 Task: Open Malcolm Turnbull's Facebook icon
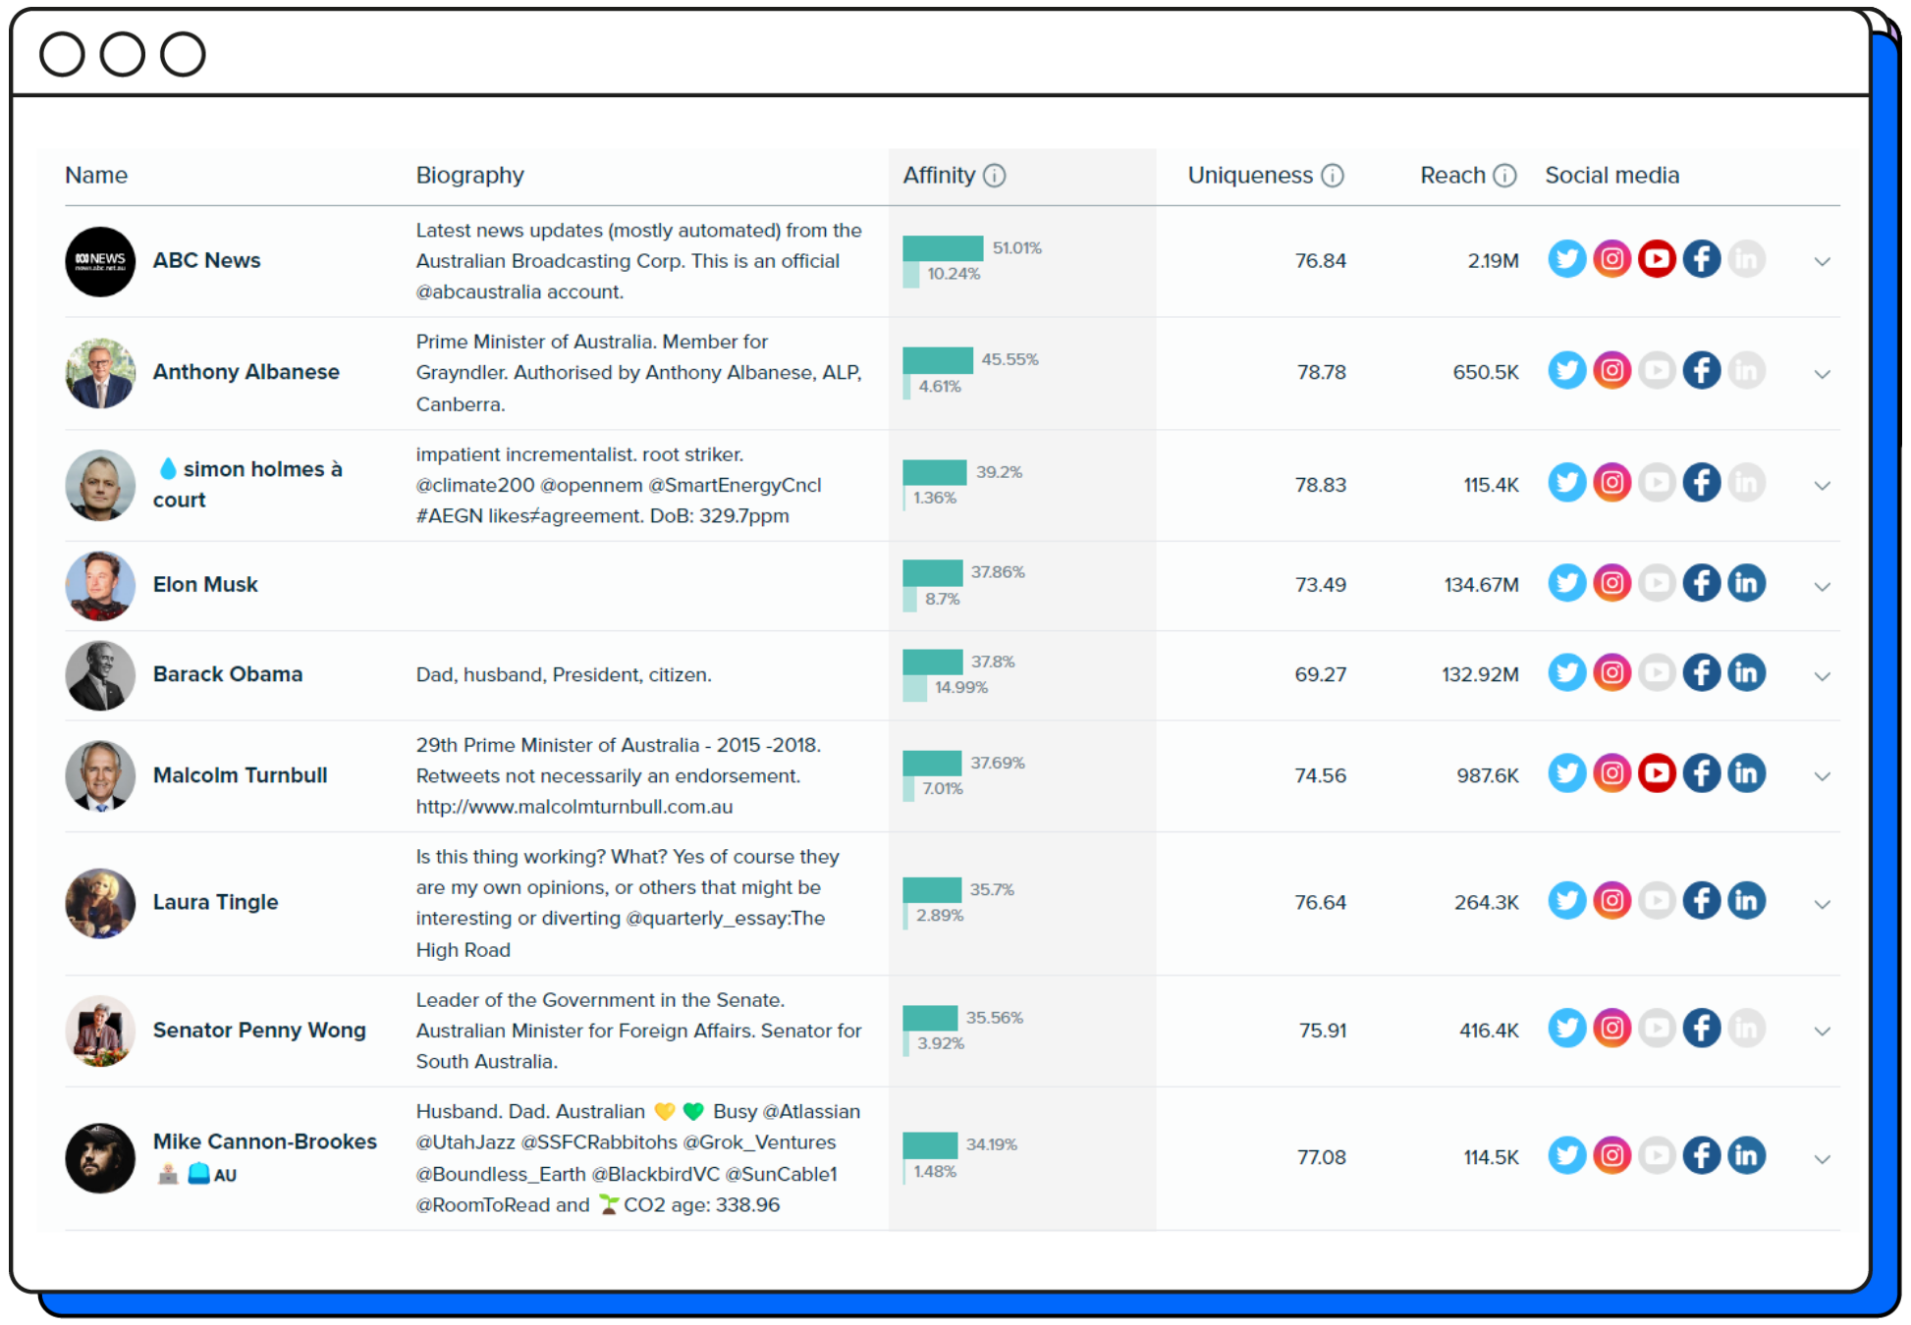point(1701,773)
